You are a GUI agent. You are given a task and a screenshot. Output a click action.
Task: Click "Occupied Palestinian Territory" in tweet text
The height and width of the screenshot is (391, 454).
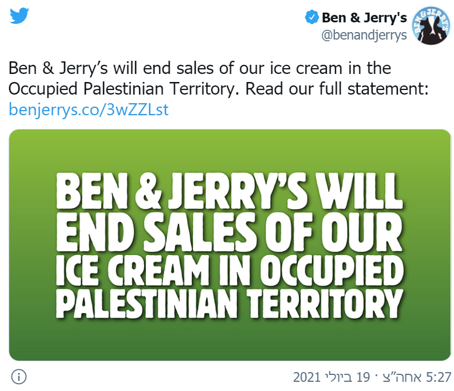(x=121, y=89)
